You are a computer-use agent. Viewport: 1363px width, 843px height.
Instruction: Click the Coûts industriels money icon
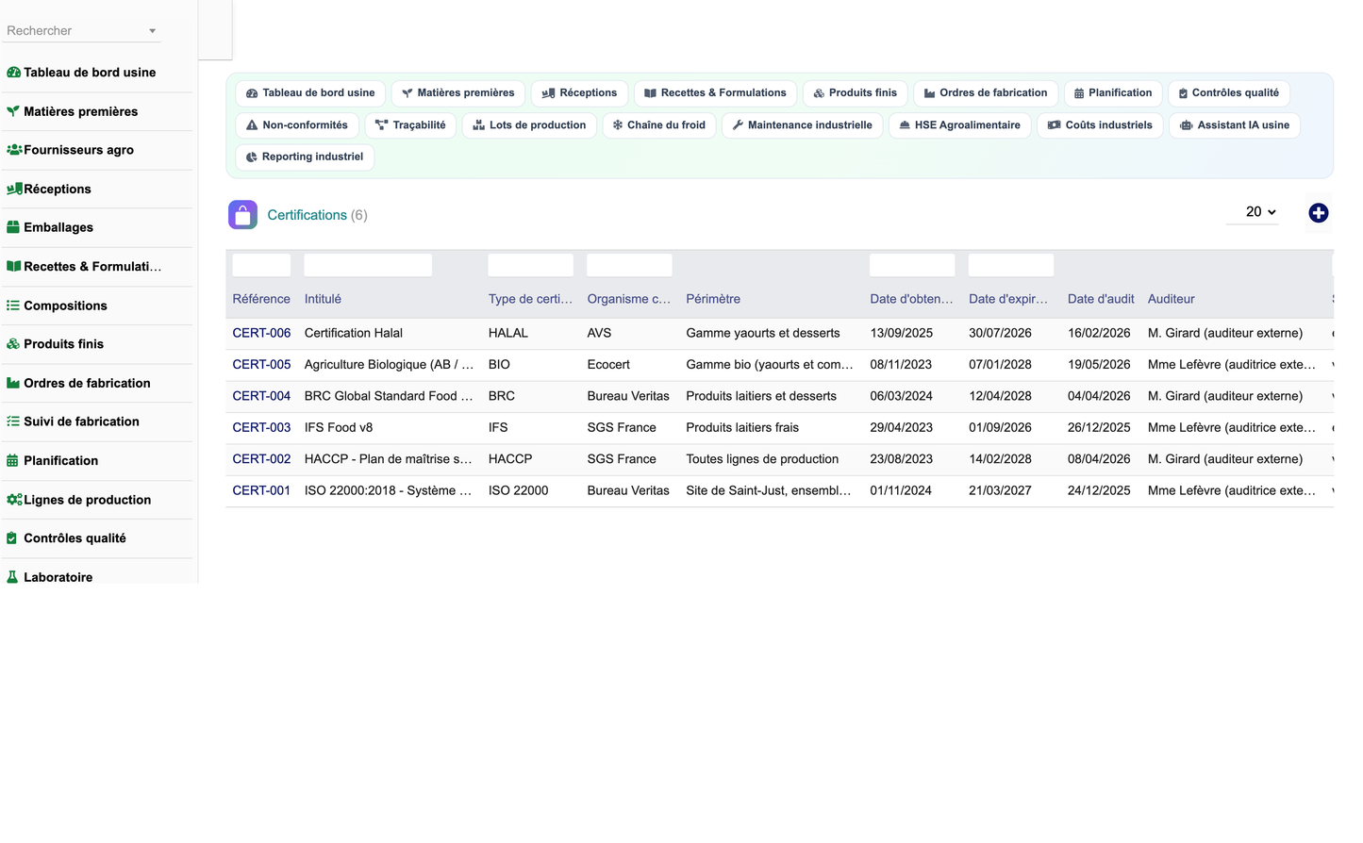1055,125
